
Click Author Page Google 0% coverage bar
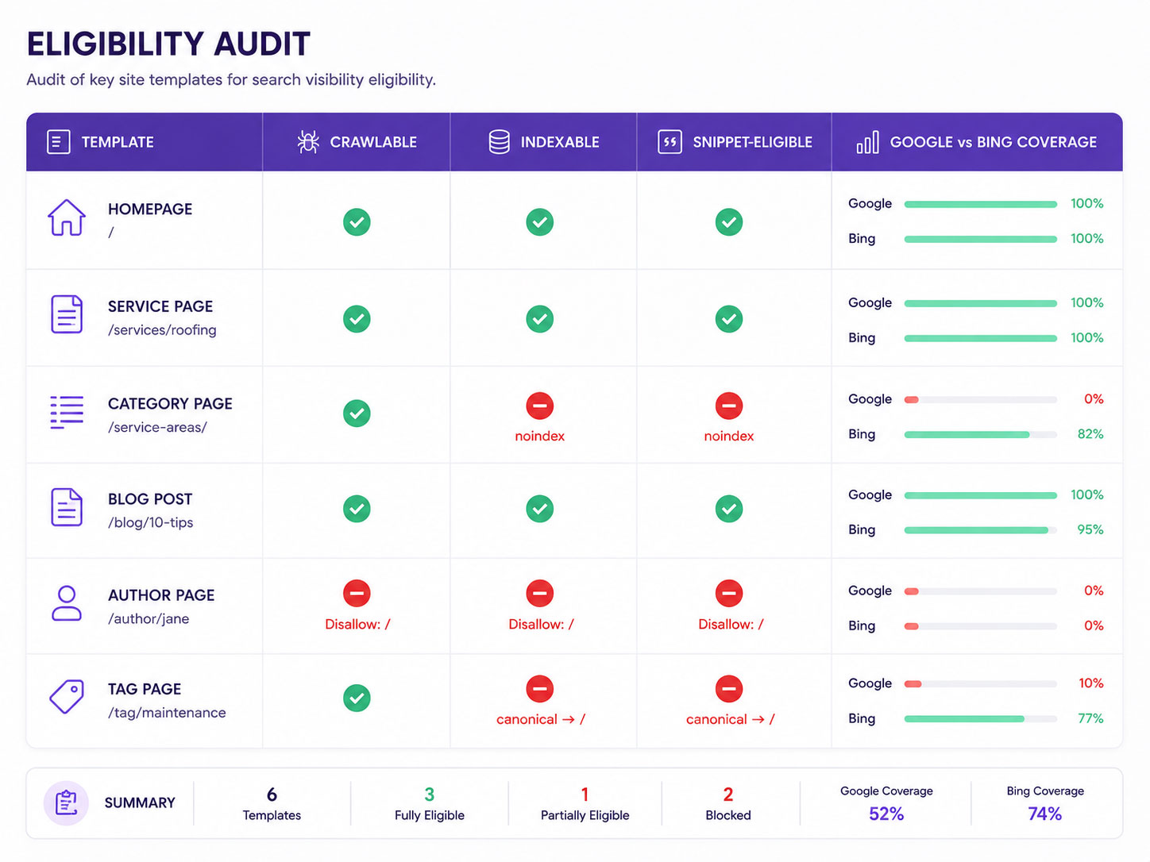click(x=981, y=591)
